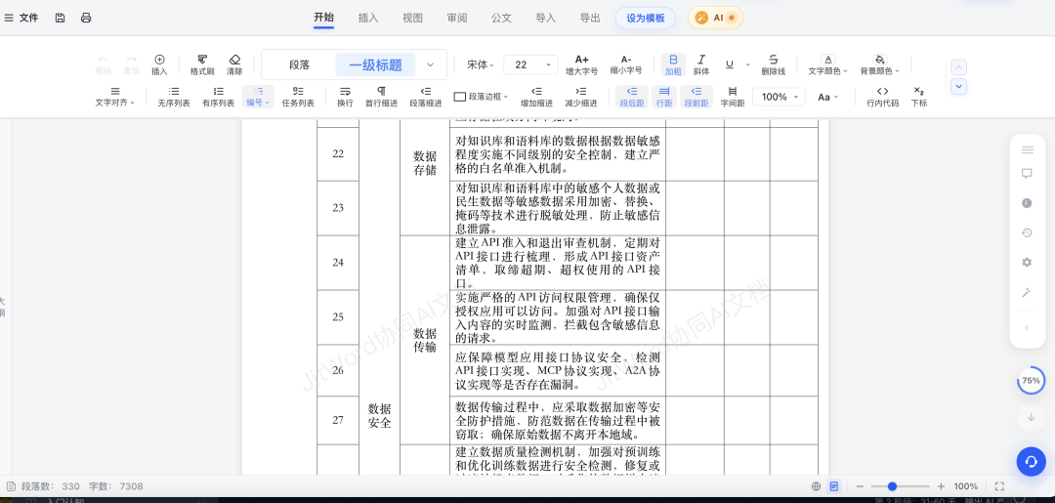Clear formatting with the 清除 eraser

click(234, 64)
